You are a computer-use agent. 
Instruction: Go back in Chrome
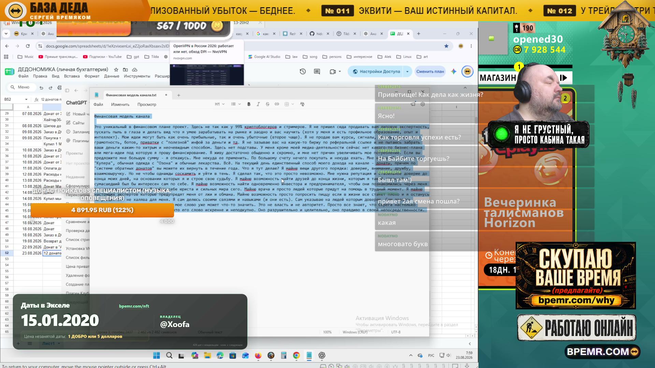pos(7,46)
